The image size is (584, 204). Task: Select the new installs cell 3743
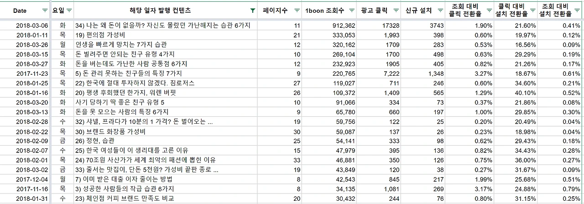[x=423, y=26]
